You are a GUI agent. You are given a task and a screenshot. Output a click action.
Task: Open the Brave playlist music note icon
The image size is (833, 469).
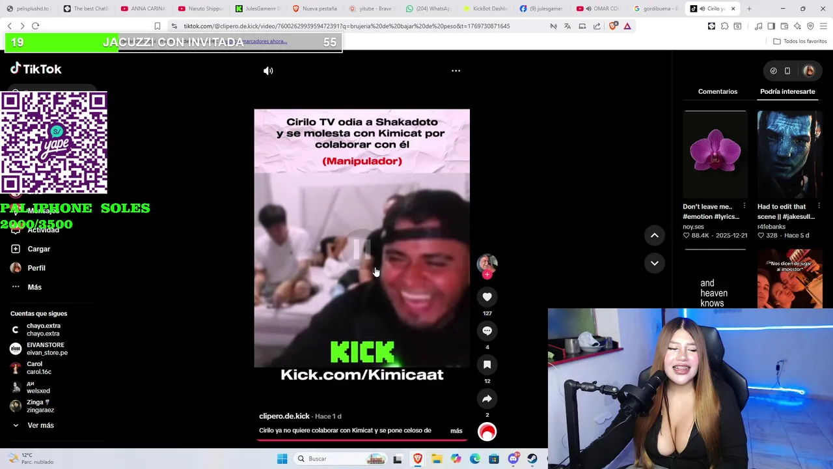(758, 26)
